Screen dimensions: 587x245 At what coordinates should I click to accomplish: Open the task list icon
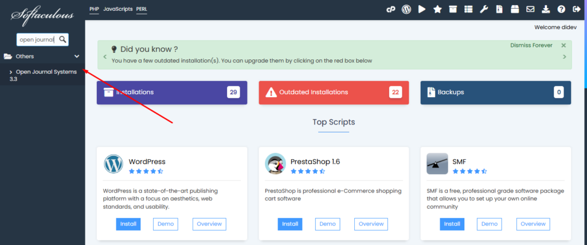pyautogui.click(x=468, y=9)
